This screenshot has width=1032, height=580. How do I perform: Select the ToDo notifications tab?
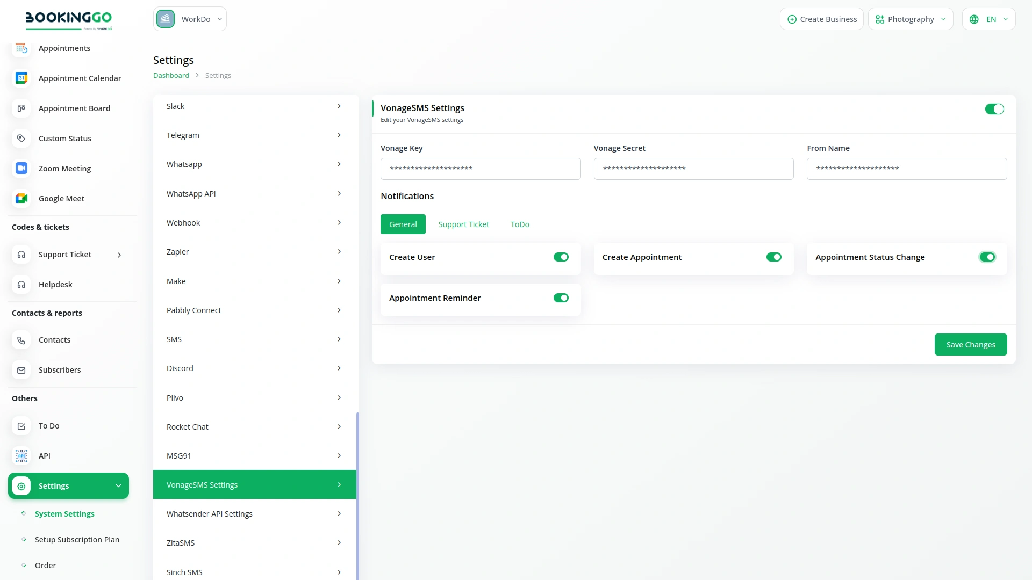click(x=520, y=224)
